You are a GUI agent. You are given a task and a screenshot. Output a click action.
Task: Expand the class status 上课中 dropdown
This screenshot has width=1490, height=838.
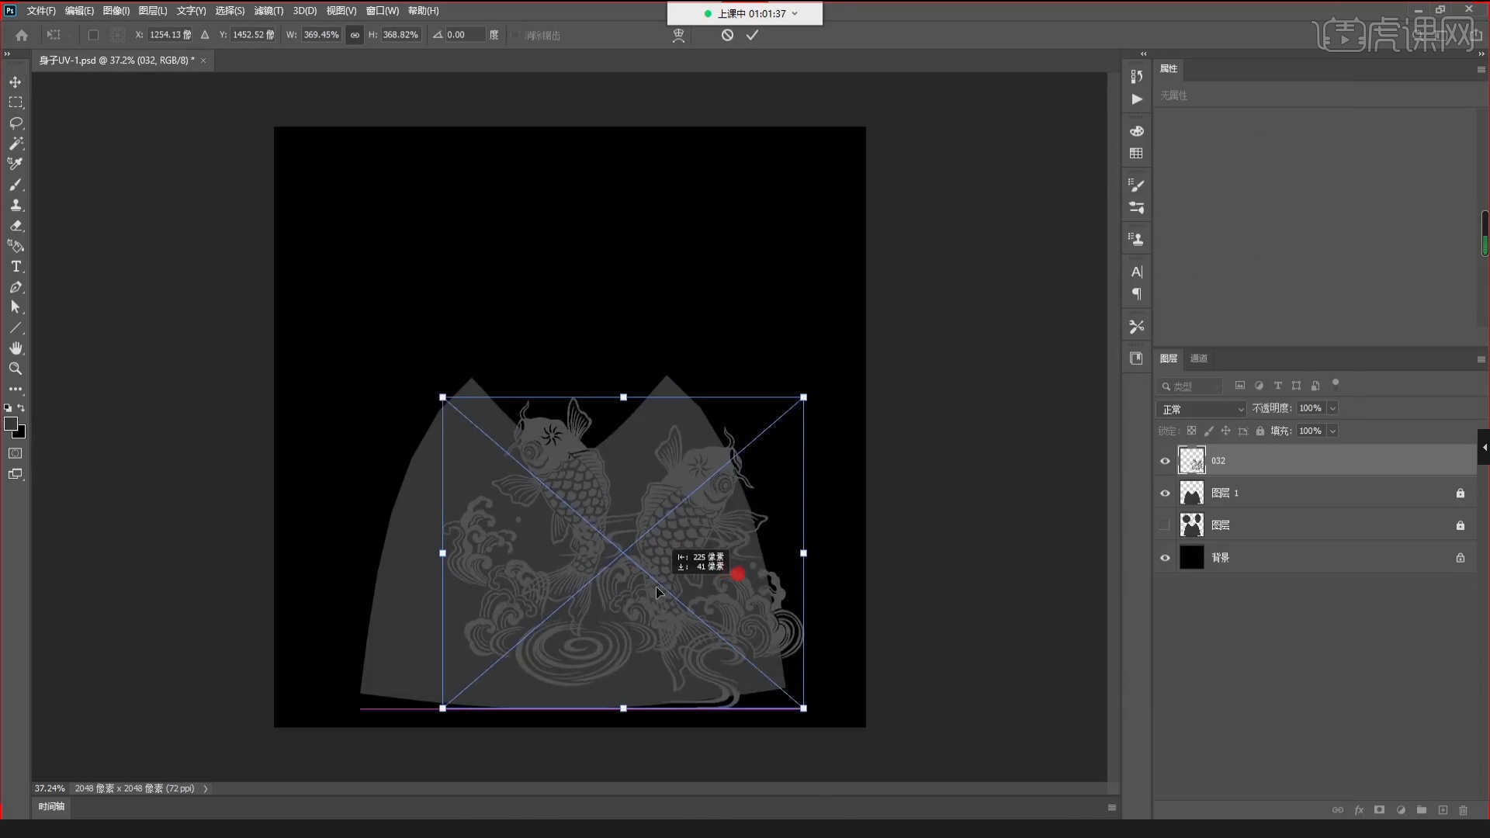coord(795,13)
